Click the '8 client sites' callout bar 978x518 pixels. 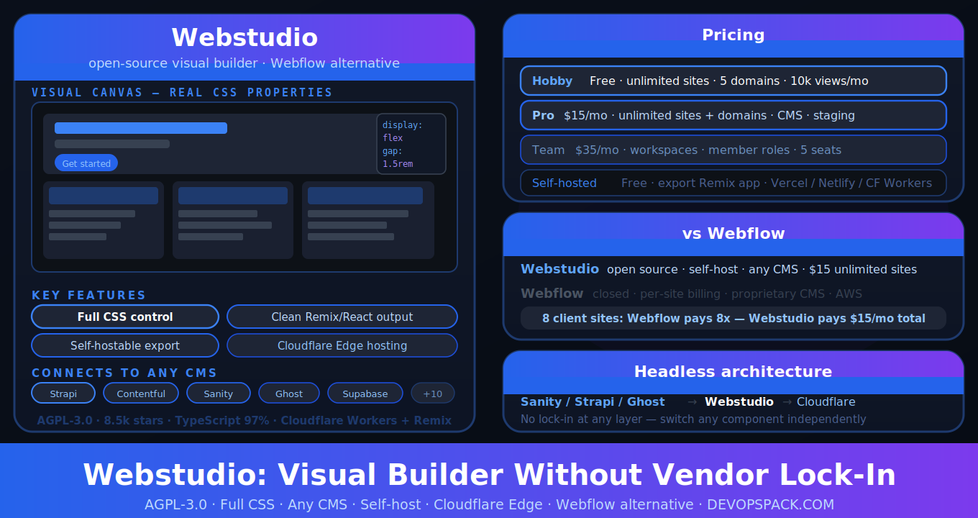coord(733,318)
